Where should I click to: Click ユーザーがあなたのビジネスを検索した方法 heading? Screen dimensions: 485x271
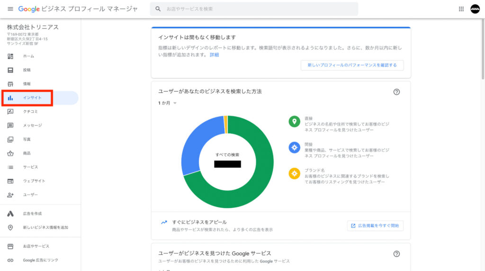coord(210,91)
